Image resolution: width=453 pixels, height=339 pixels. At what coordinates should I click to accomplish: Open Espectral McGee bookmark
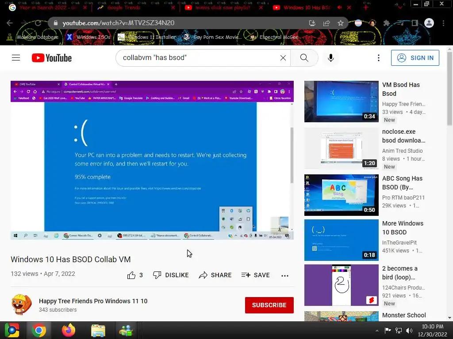(274, 37)
